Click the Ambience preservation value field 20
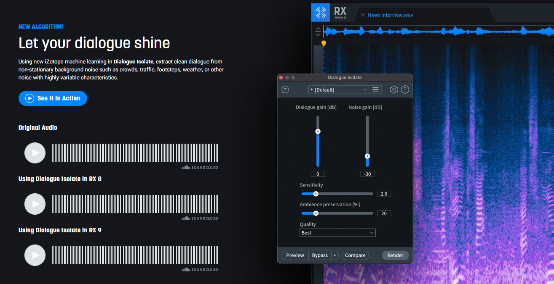Image resolution: width=554 pixels, height=284 pixels. pyautogui.click(x=384, y=213)
